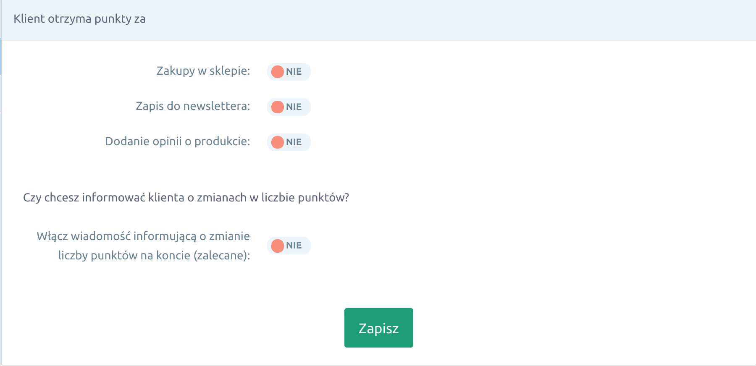The width and height of the screenshot is (756, 366).
Task: Click the "Włącz wiadomość informującą" label text
Action: (116, 237)
